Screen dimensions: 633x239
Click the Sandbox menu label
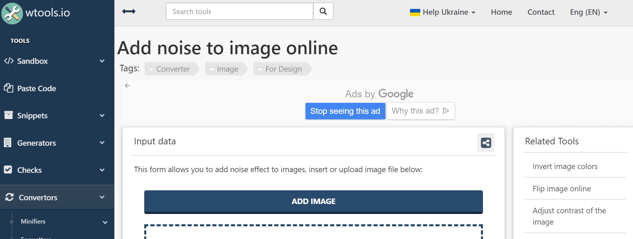point(33,61)
